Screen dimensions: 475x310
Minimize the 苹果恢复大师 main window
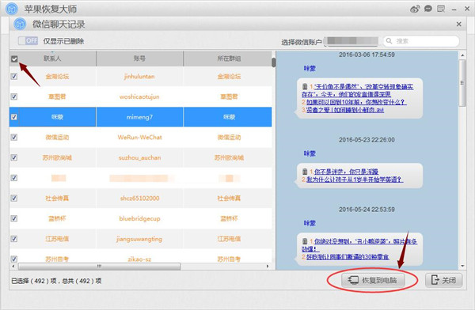(x=454, y=9)
